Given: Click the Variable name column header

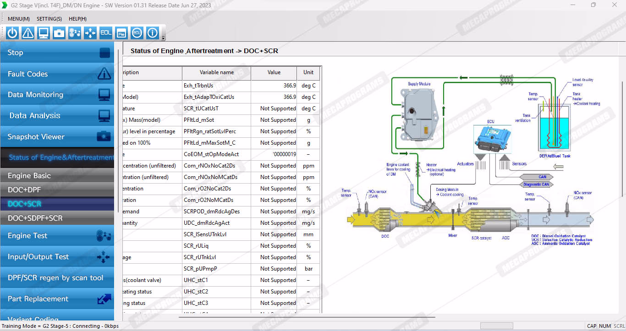Looking at the screenshot, I should click(x=216, y=72).
